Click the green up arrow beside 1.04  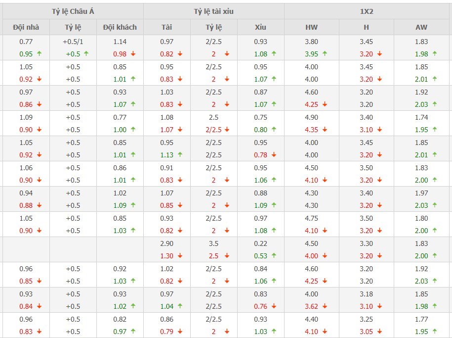[180, 306]
